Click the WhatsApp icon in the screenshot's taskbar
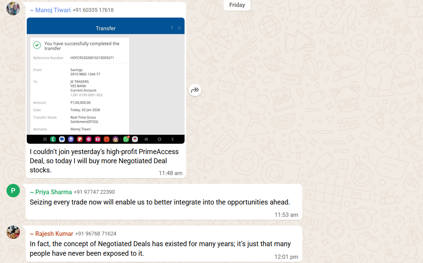The height and width of the screenshot is (263, 423). [x=126, y=139]
